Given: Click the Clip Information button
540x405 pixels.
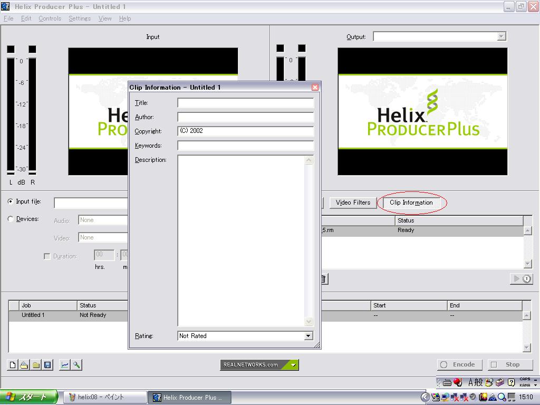Looking at the screenshot, I should point(411,202).
